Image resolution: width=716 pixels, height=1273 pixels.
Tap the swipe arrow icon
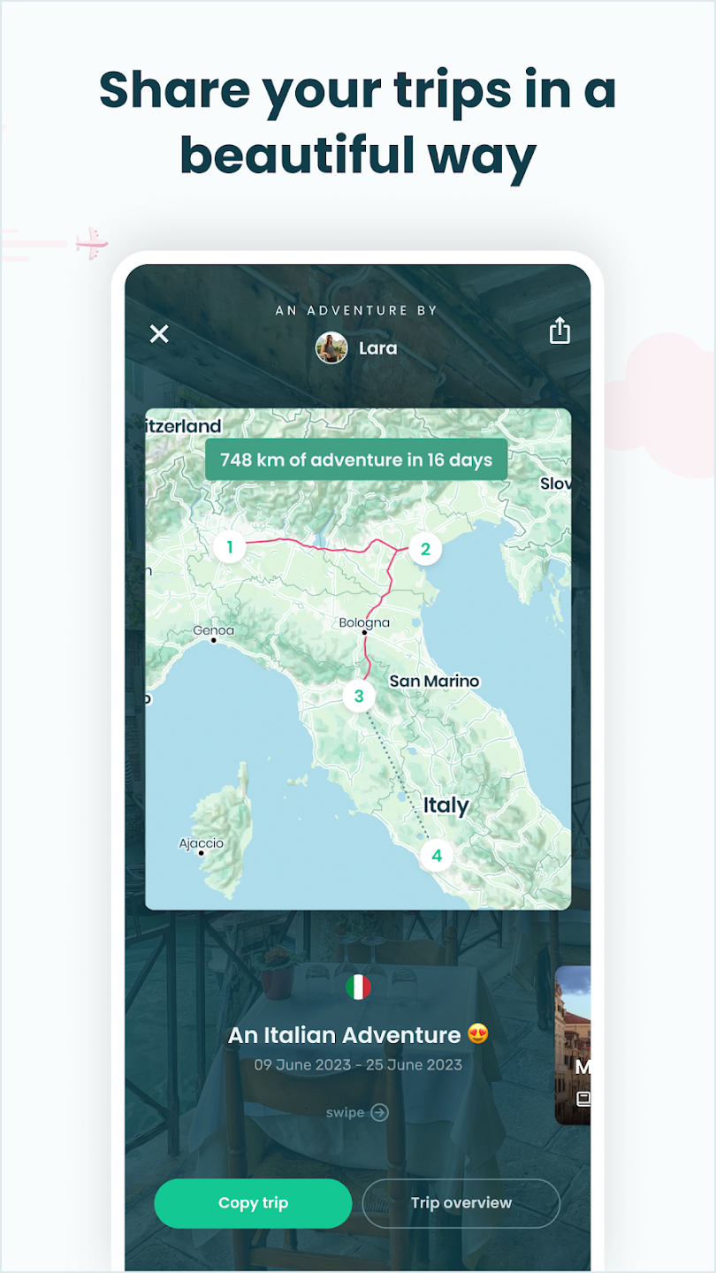pos(379,1112)
